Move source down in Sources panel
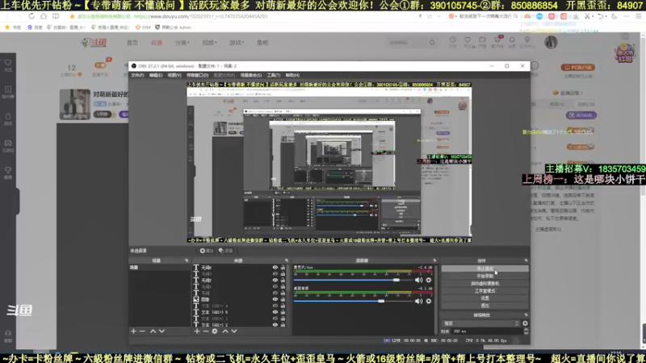 pyautogui.click(x=234, y=332)
